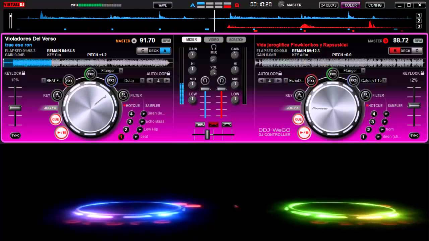The height and width of the screenshot is (241, 429).
Task: Decrease left deck autoloop length
Action: (x=150, y=81)
